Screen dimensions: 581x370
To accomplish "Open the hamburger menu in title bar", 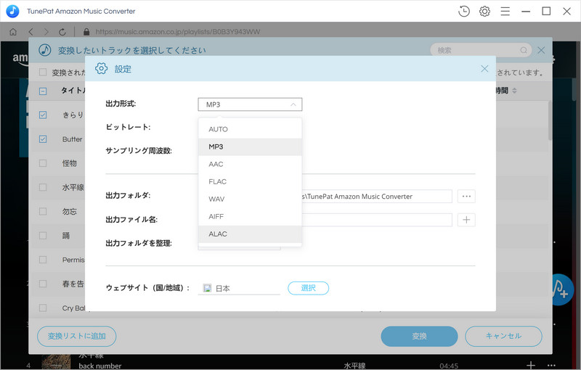I will point(505,11).
